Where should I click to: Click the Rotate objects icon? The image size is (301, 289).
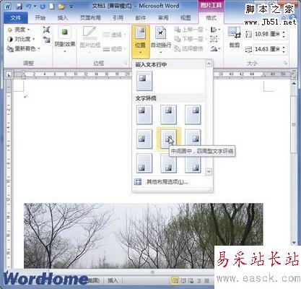pyautogui.click(x=215, y=49)
